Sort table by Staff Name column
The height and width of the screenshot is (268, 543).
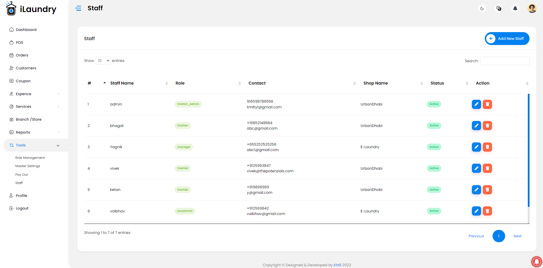(x=139, y=83)
